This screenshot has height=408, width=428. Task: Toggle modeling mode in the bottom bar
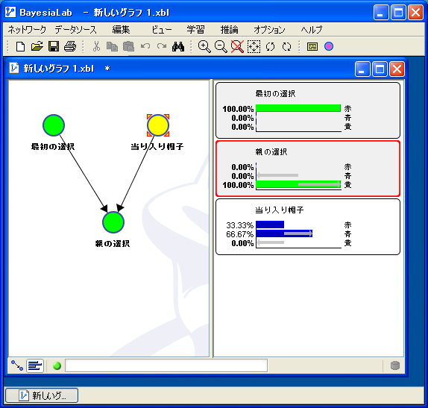point(17,365)
